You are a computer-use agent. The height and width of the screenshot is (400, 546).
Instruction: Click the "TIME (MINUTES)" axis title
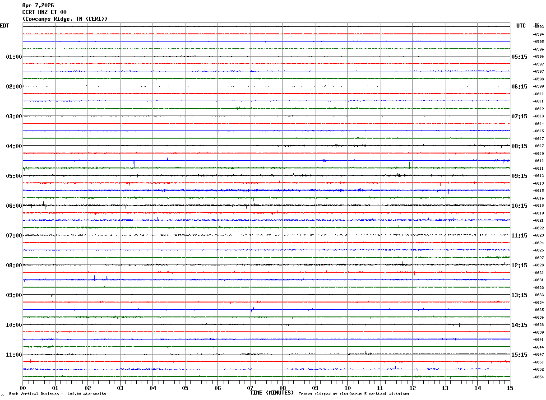pyautogui.click(x=272, y=393)
